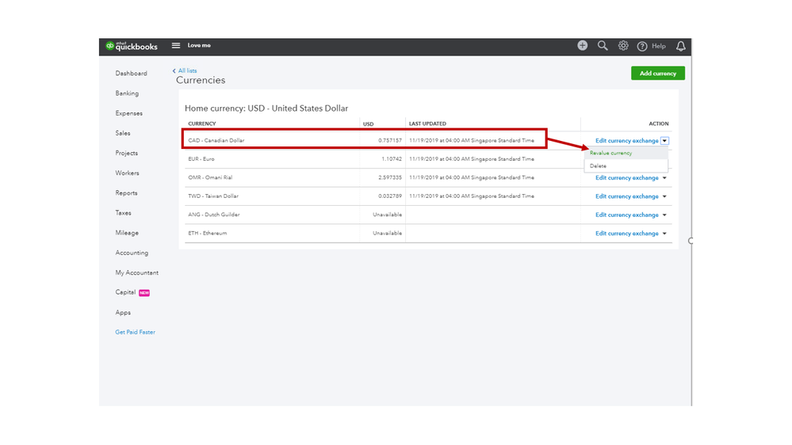Go back via All lists link
Viewport: 792px width, 445px height.
[x=187, y=70]
